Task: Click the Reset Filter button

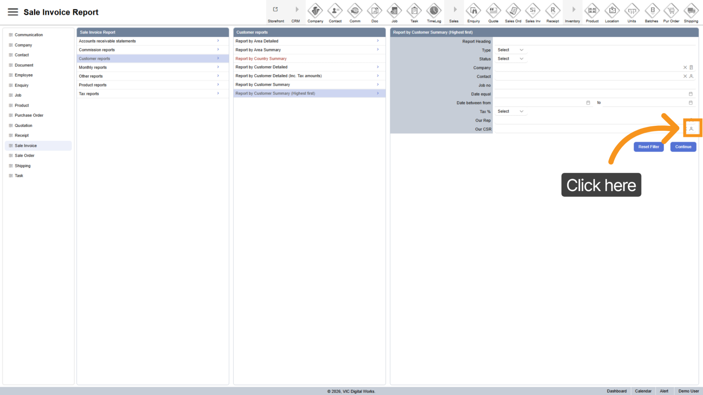Action: [648, 147]
